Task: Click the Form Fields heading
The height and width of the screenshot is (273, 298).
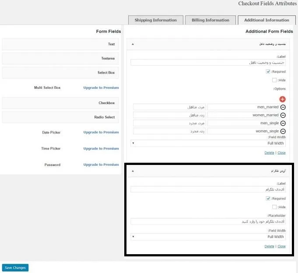Action: point(109,31)
